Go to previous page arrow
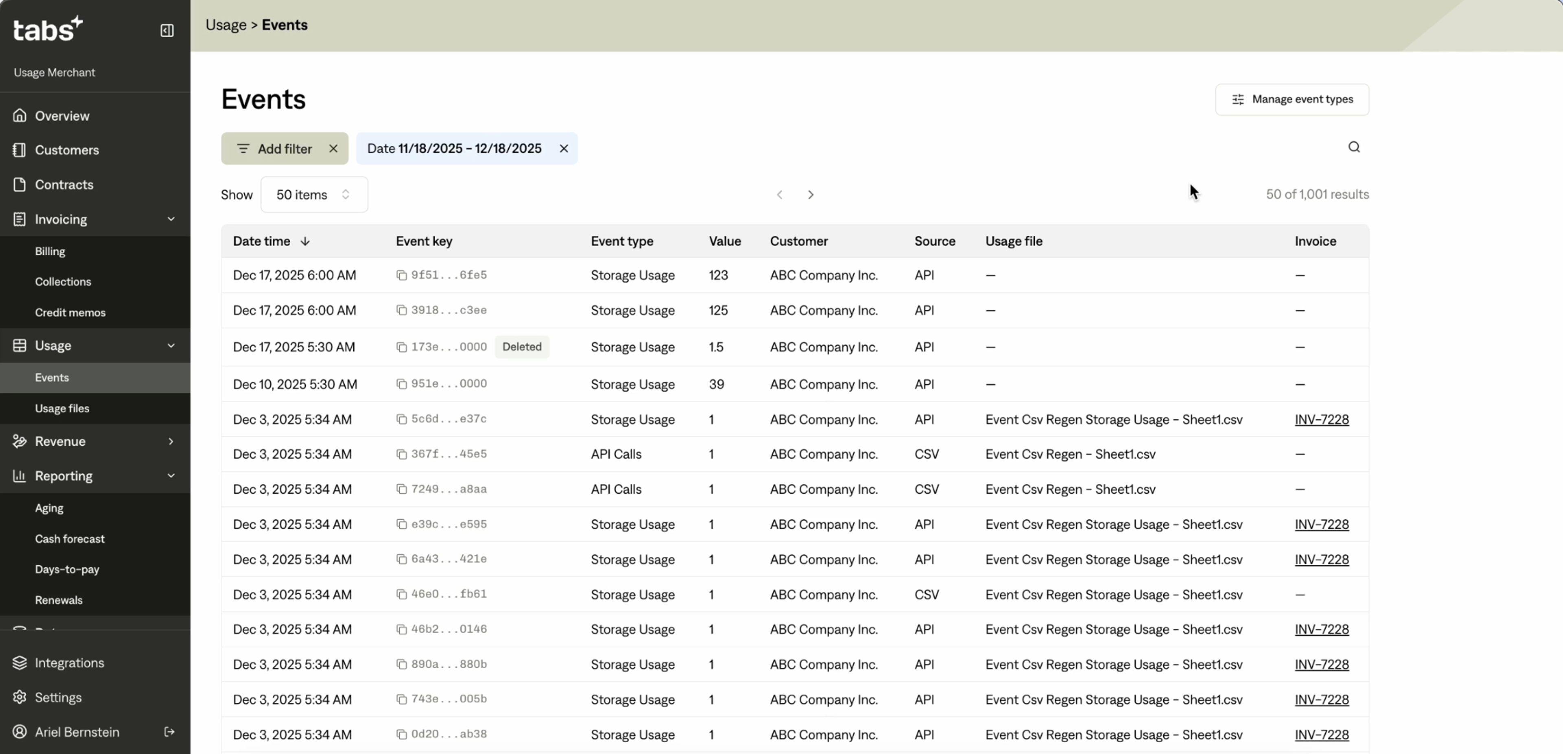Image resolution: width=1563 pixels, height=754 pixels. pos(780,195)
